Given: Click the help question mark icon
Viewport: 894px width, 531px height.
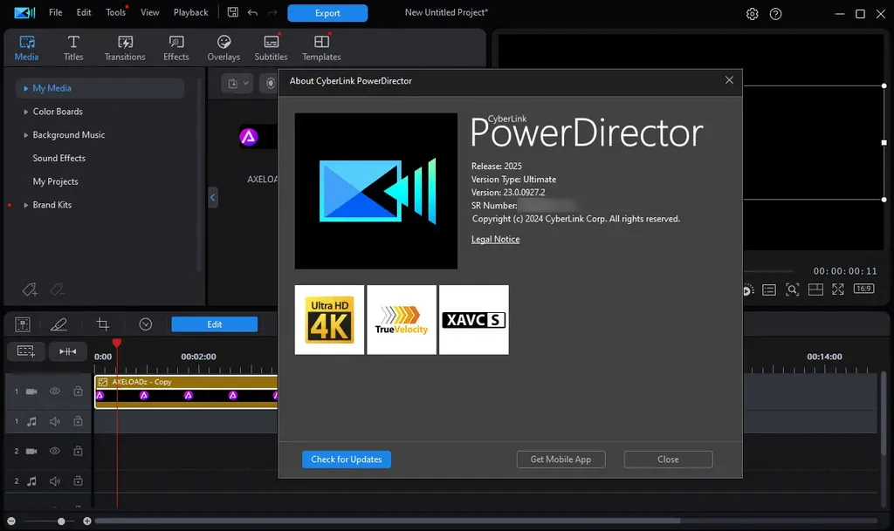Looking at the screenshot, I should pyautogui.click(x=775, y=14).
